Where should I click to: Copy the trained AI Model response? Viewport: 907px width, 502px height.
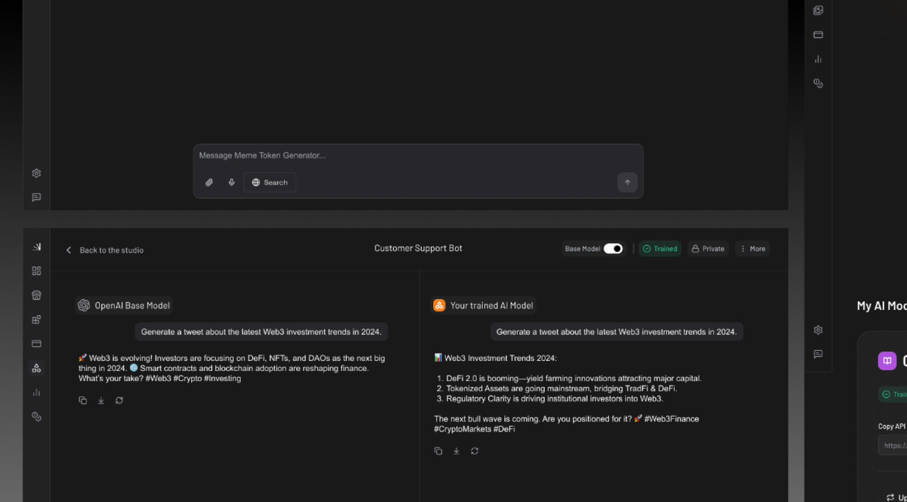(438, 451)
